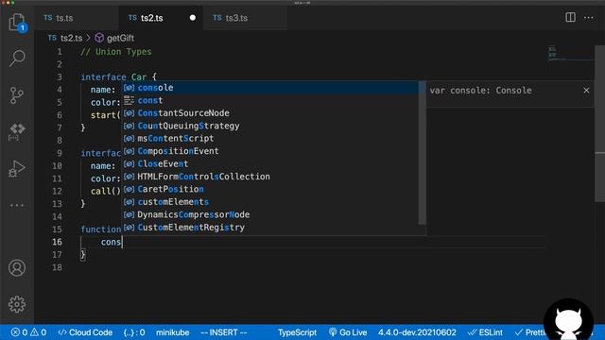Viewport: 605px width, 340px height.
Task: Open the Search view icon
Action: pos(17,59)
